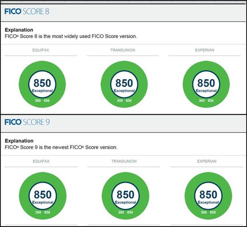Select the Experian FICO Score 9 gauge
Viewport: 247px width, 227px height.
pos(208,196)
